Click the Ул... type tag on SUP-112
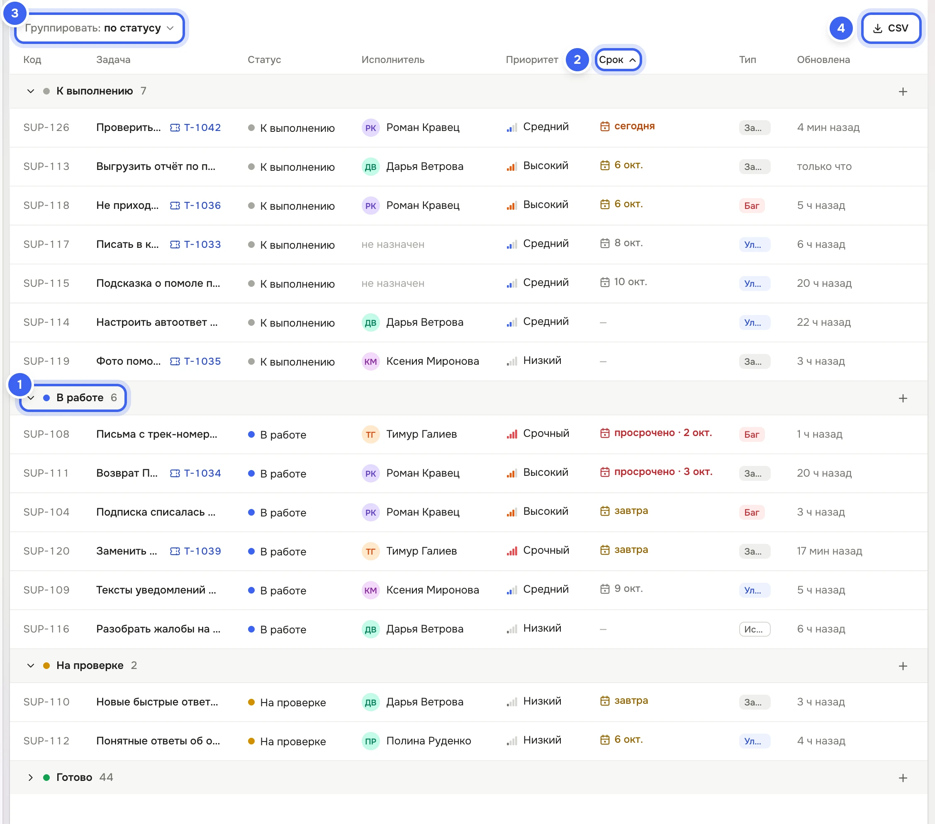Screen dimensions: 935x824 click(x=754, y=741)
